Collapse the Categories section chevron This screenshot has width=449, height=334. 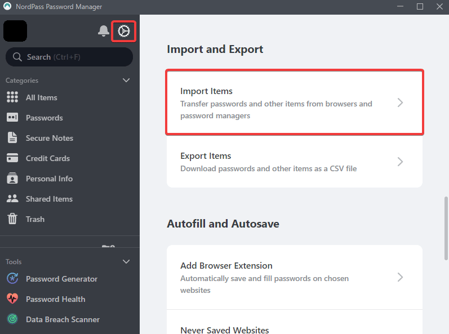126,80
